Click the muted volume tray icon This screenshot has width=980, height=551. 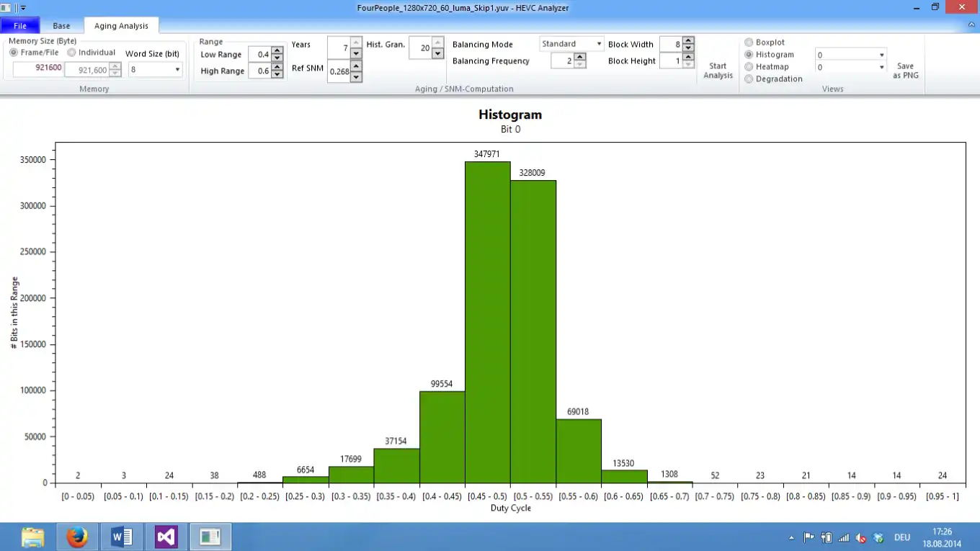[x=860, y=537]
